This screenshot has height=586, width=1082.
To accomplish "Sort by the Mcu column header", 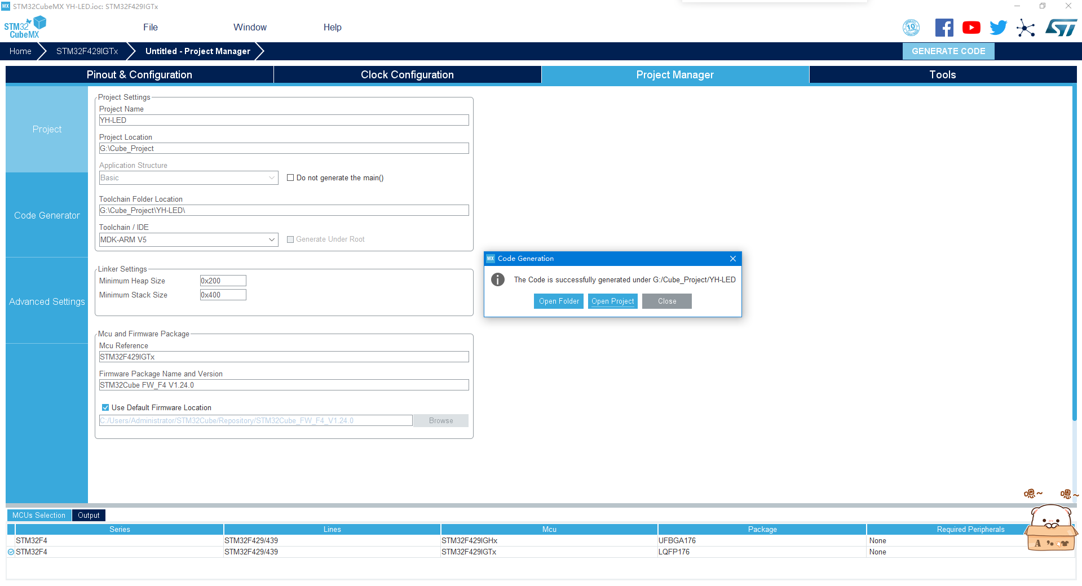I will coord(549,530).
